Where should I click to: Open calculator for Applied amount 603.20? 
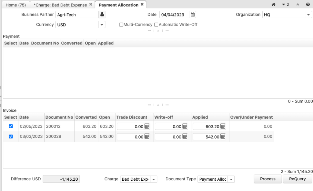point(223,127)
